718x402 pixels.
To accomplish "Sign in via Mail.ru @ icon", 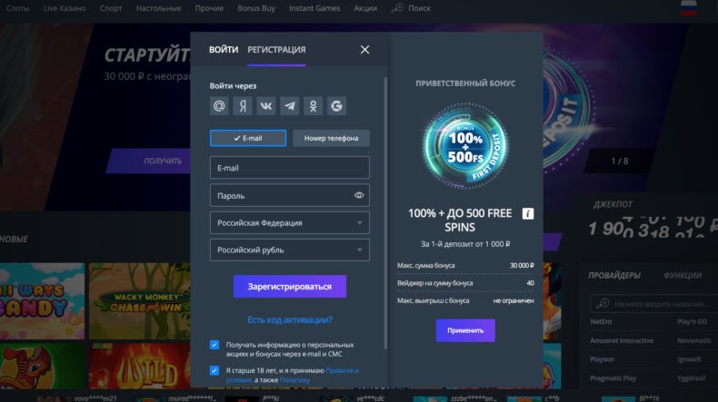I will tap(219, 106).
